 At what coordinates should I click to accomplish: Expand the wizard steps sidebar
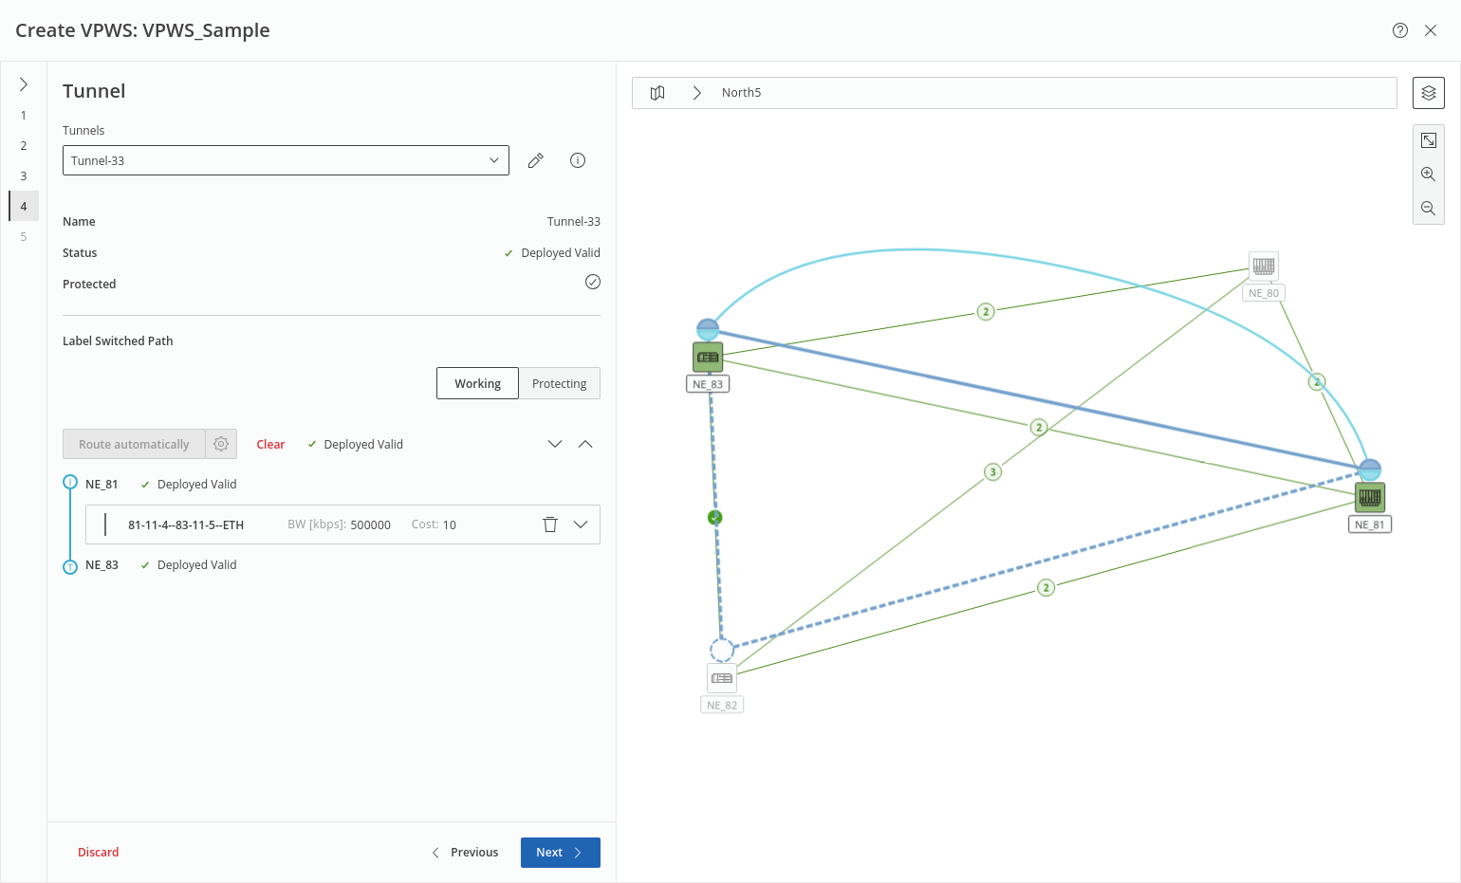click(24, 84)
